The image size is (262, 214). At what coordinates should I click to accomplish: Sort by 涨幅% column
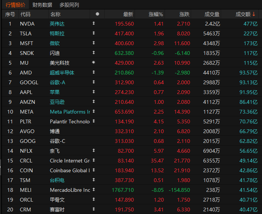pyautogui.click(x=156, y=14)
